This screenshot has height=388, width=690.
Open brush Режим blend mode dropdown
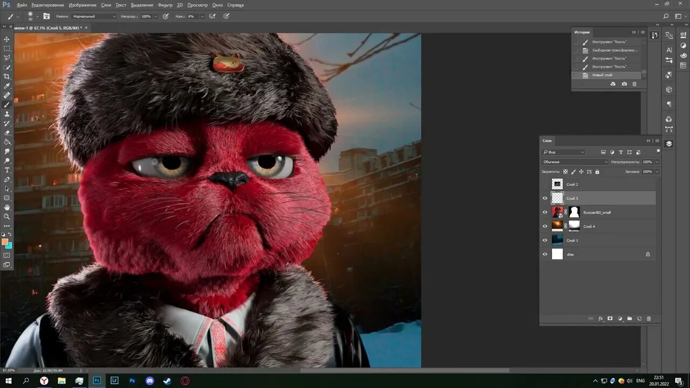[x=94, y=17]
